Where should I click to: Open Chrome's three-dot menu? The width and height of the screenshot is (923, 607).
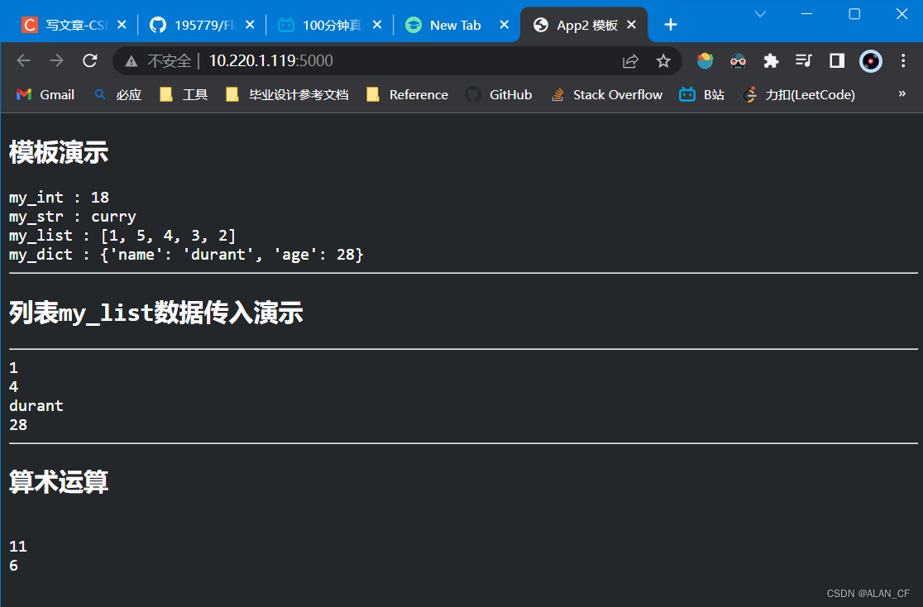click(x=904, y=60)
